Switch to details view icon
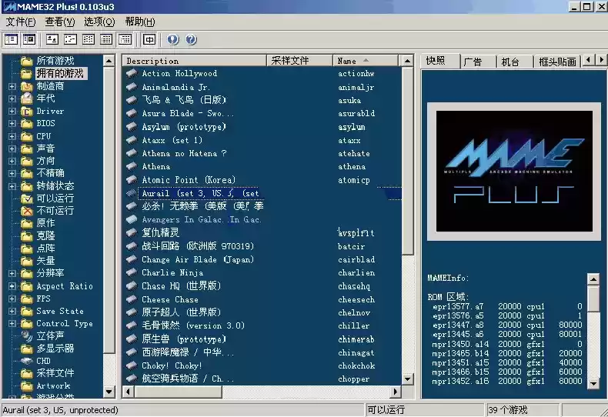The width and height of the screenshot is (608, 417). point(106,39)
